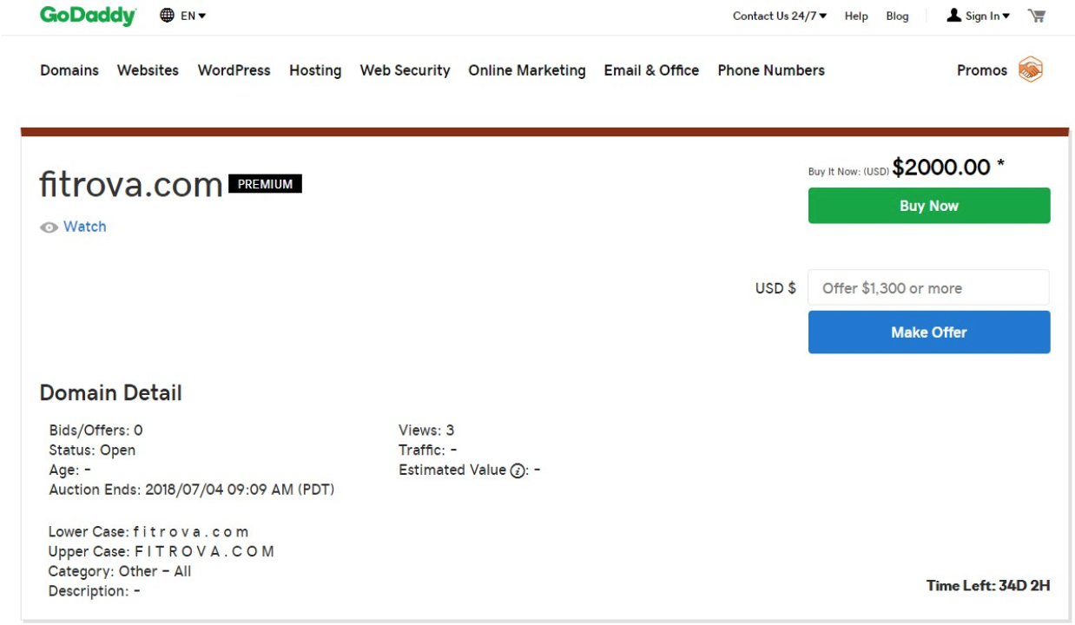Click the Help link
The image size is (1075, 625).
click(x=856, y=16)
